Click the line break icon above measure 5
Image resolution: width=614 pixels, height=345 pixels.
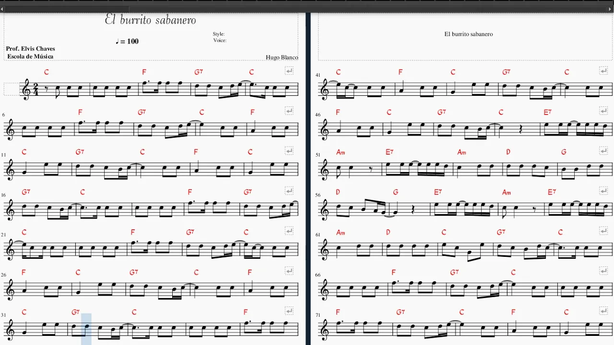tap(289, 71)
